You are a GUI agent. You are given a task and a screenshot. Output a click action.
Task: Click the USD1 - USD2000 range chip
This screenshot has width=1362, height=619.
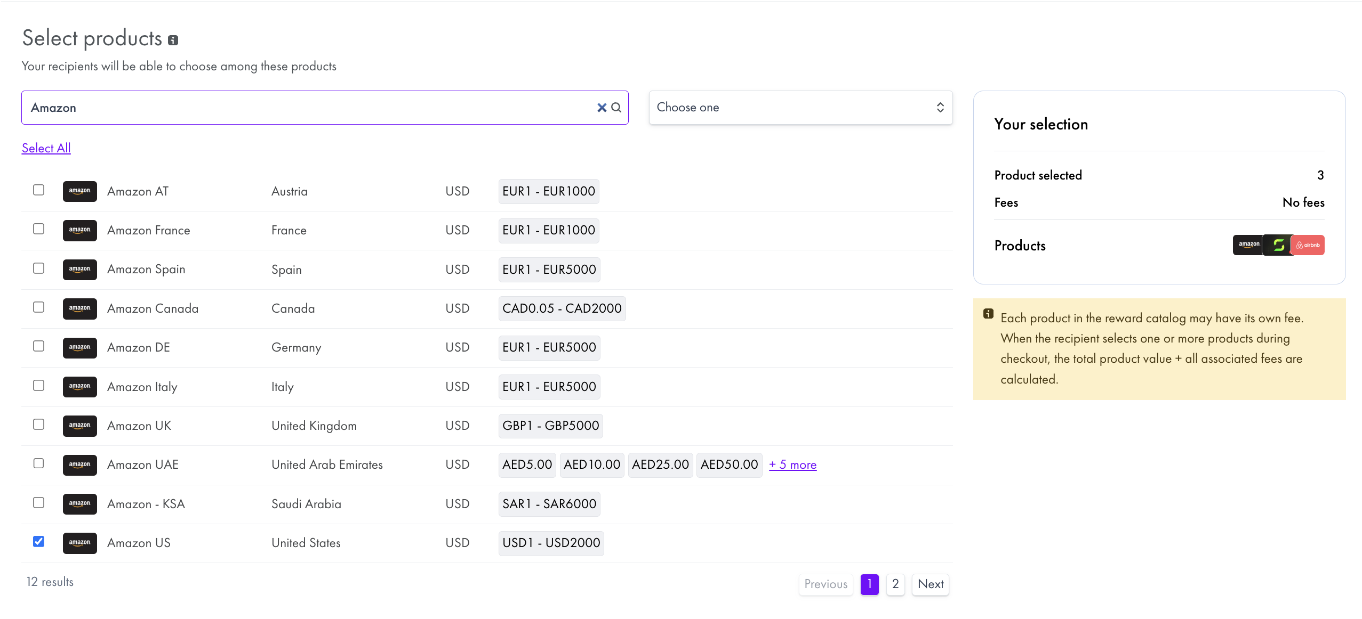coord(551,543)
